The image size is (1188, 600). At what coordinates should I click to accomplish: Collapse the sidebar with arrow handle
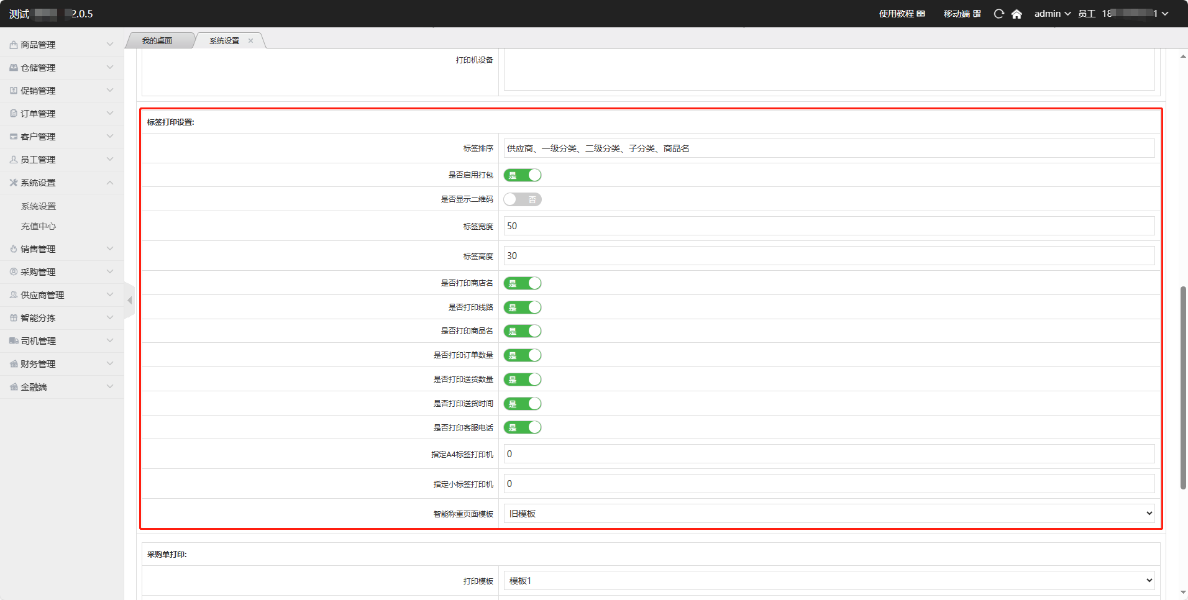click(129, 301)
